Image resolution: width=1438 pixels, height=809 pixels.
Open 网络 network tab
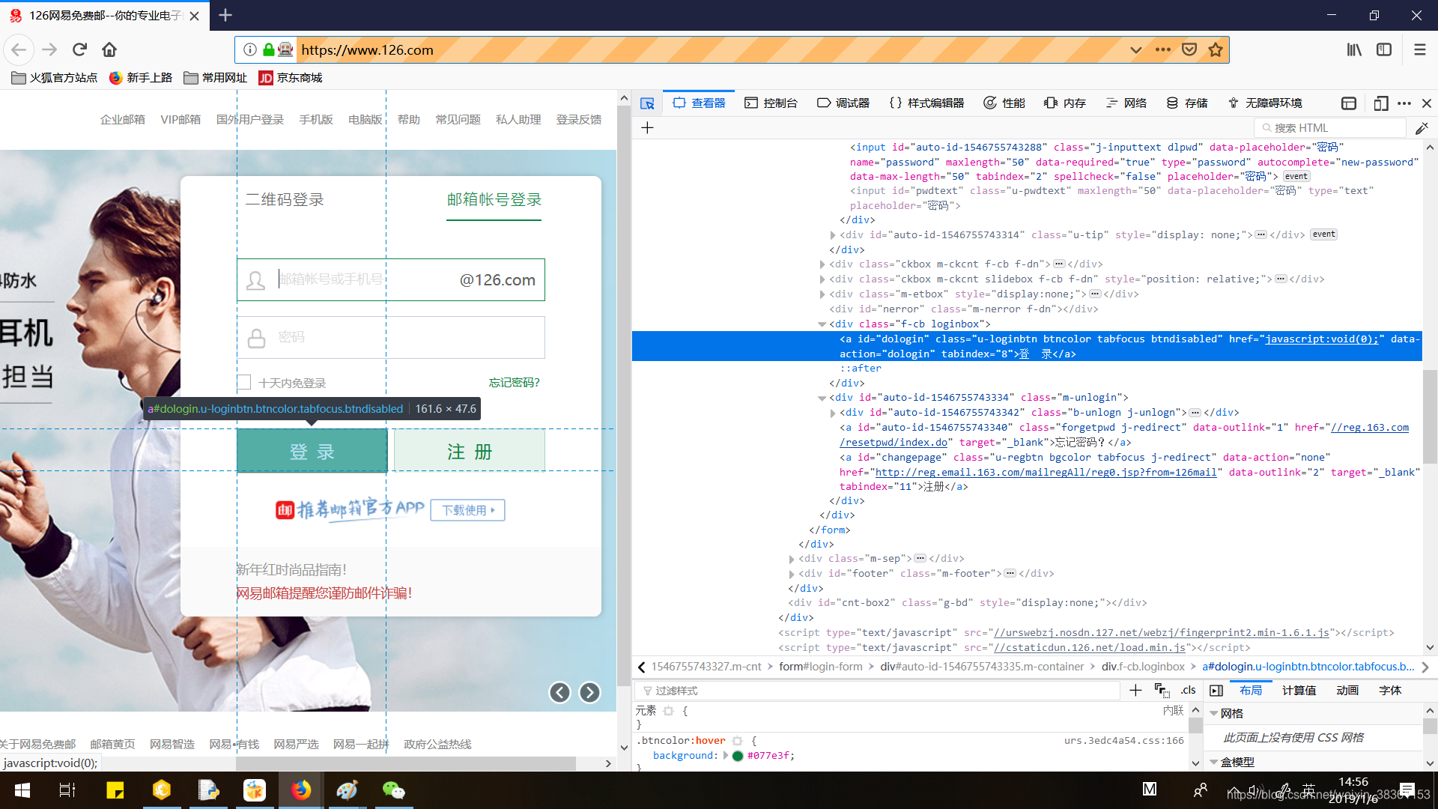pyautogui.click(x=1126, y=103)
